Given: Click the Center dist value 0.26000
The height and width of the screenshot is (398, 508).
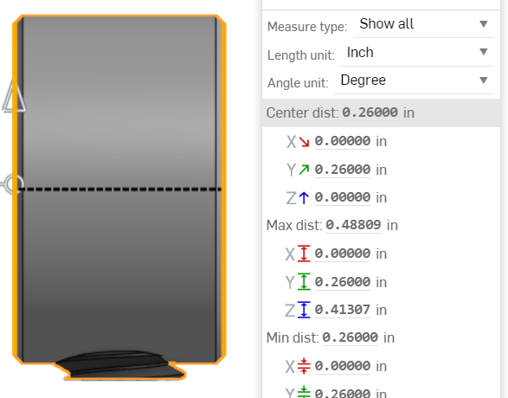Looking at the screenshot, I should tap(370, 112).
